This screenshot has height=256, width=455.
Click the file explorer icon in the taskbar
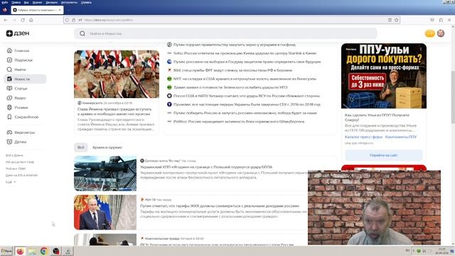32,251
